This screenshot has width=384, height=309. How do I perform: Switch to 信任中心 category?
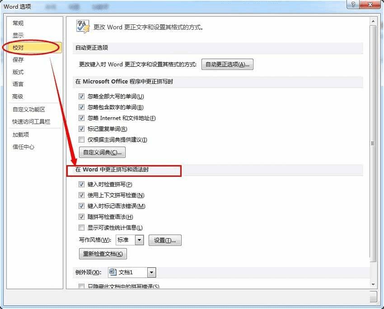[x=23, y=147]
